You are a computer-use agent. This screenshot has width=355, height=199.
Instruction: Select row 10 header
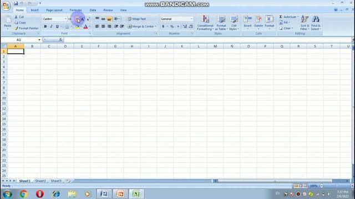[4, 98]
